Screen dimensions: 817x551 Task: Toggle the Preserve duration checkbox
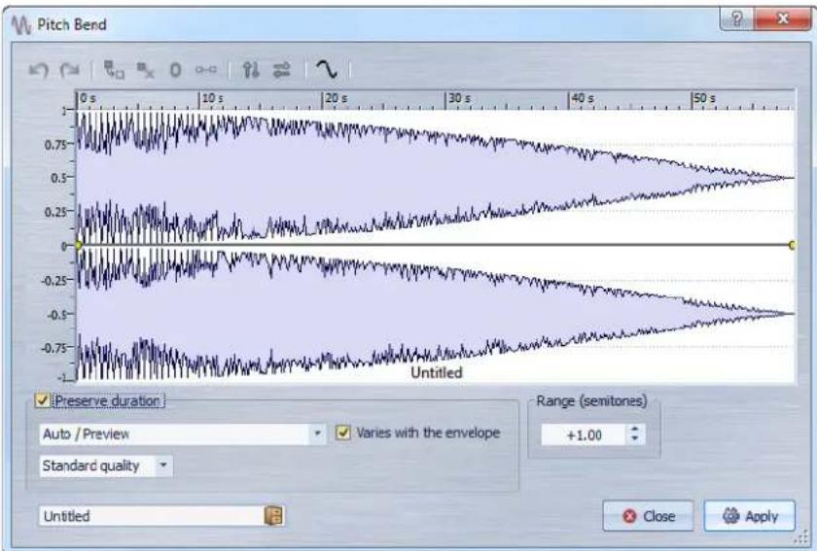tap(42, 400)
